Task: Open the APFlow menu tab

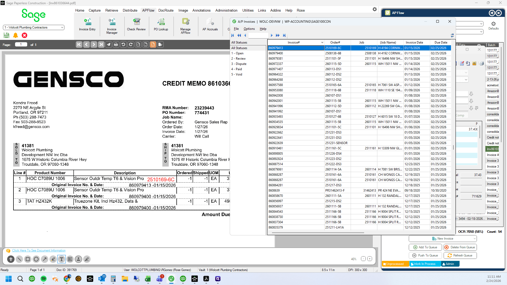Action: coord(148,10)
